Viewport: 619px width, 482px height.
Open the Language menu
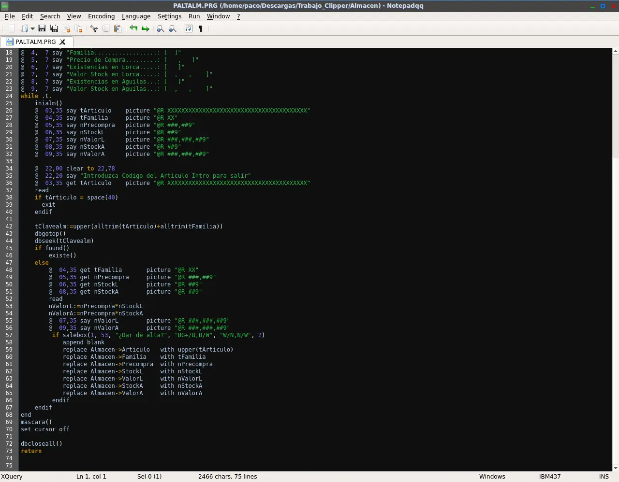[x=136, y=16]
